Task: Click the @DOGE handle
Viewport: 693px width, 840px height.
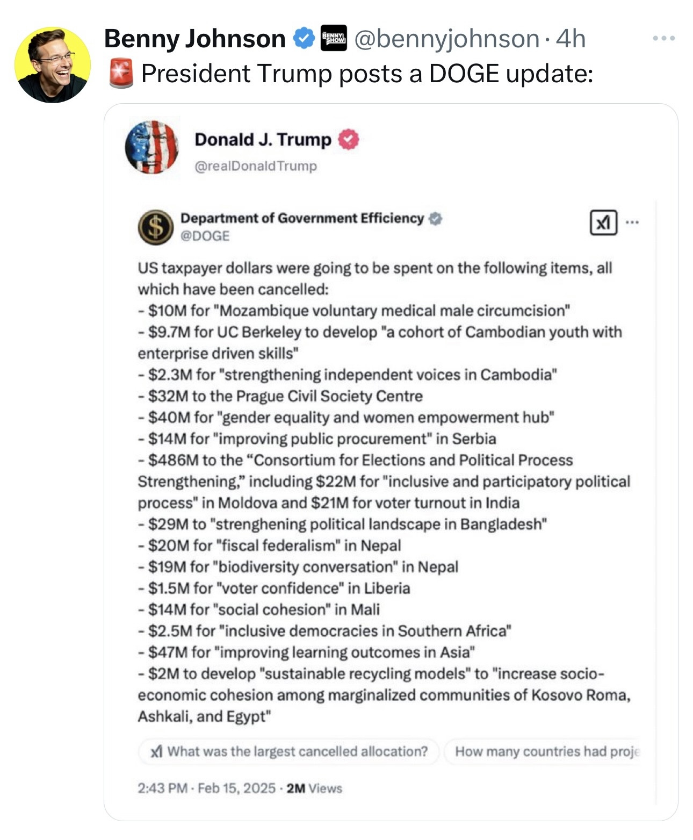Action: pos(205,236)
